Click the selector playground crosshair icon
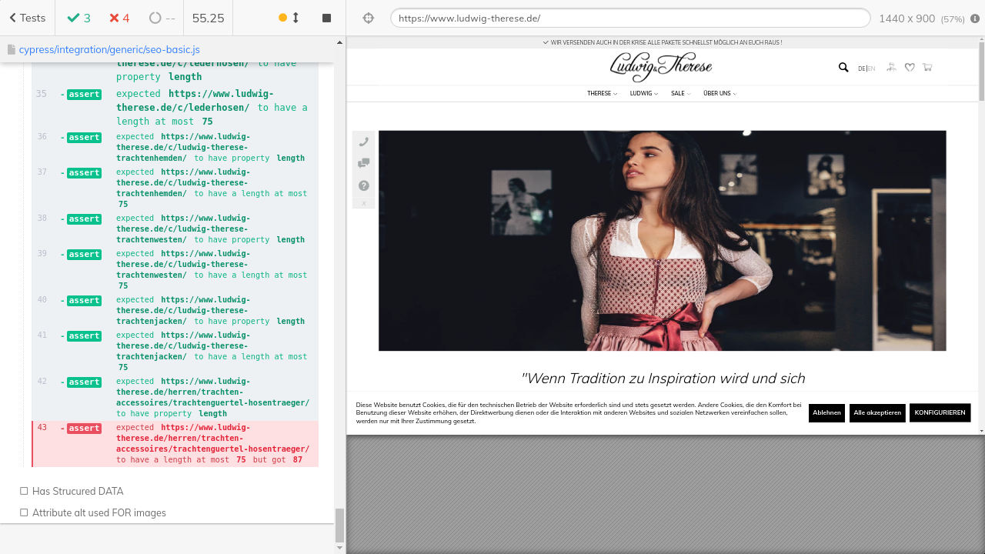The height and width of the screenshot is (554, 985). click(x=368, y=18)
